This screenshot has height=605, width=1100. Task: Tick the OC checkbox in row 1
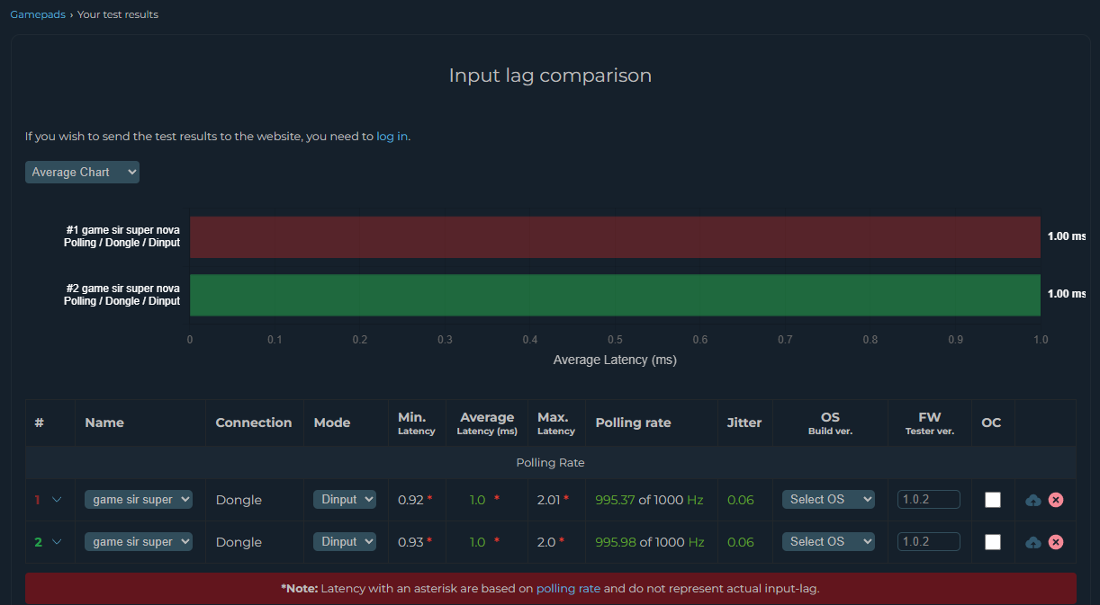[993, 500]
